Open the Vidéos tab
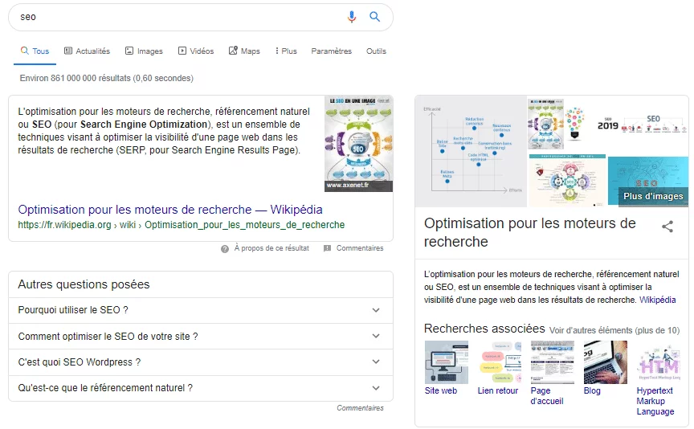This screenshot has width=694, height=429. point(196,51)
